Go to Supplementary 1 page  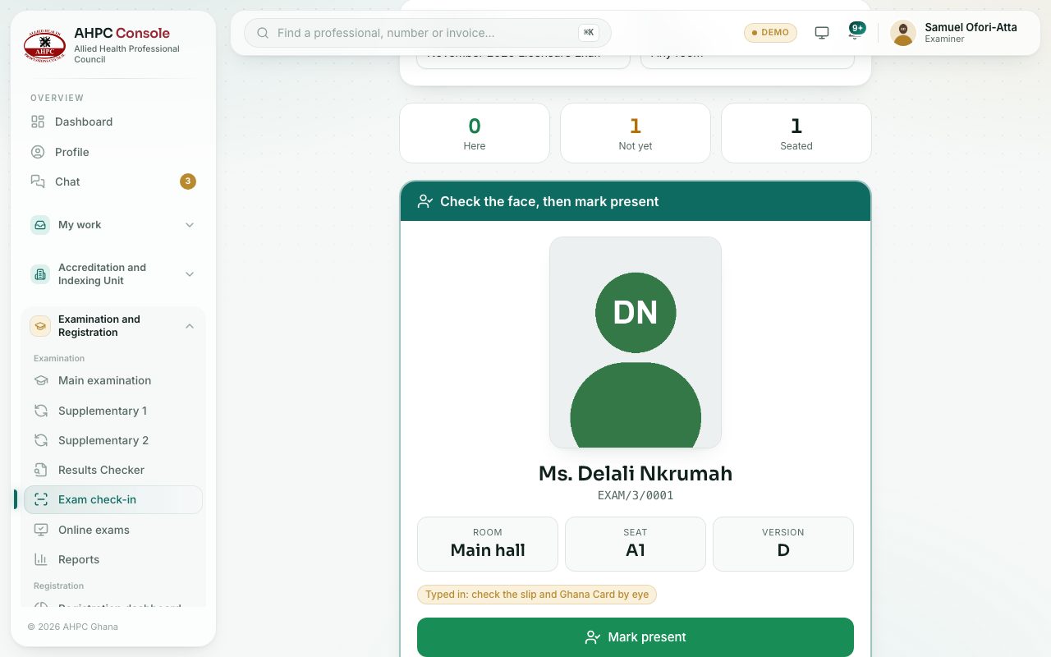[x=113, y=411]
